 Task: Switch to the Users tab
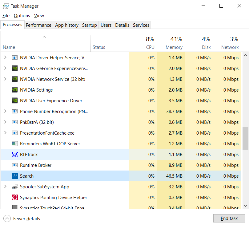(106, 25)
